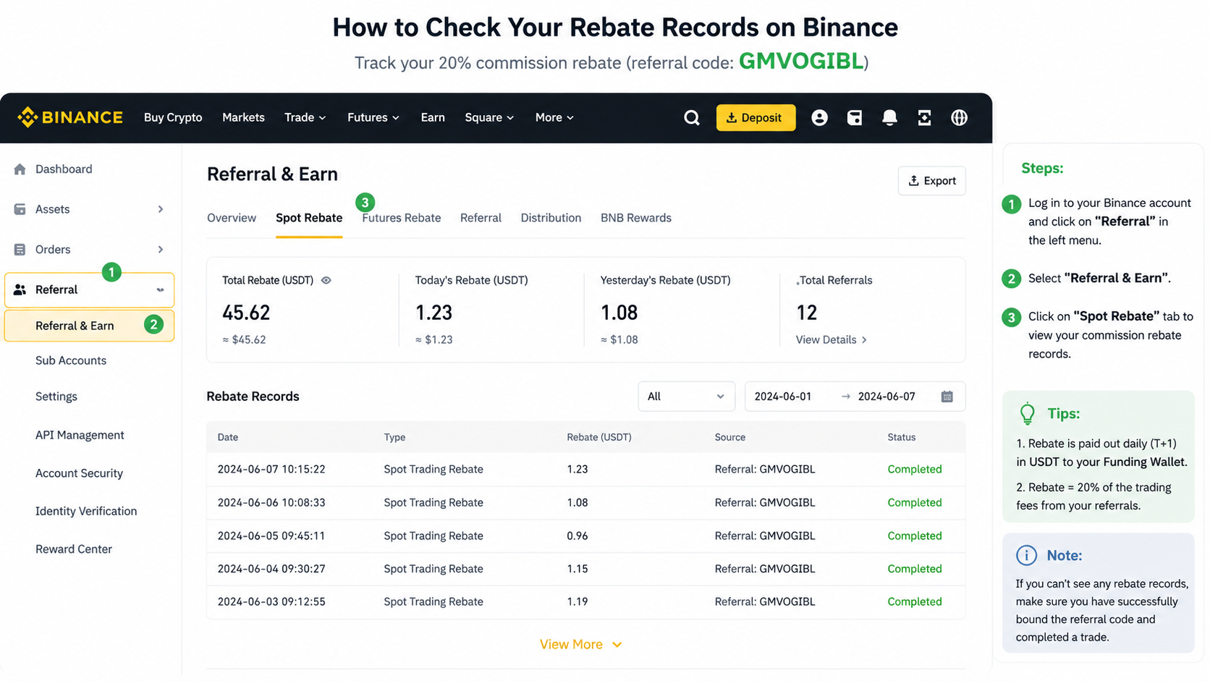
Task: Expand the More menu
Action: point(554,117)
